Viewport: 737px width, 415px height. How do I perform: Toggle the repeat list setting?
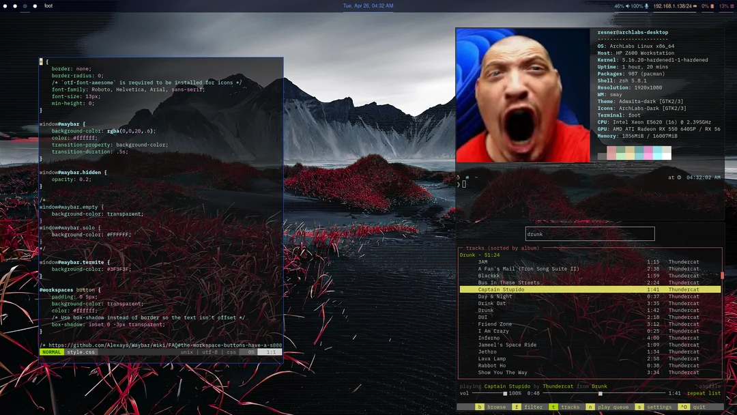(704, 393)
